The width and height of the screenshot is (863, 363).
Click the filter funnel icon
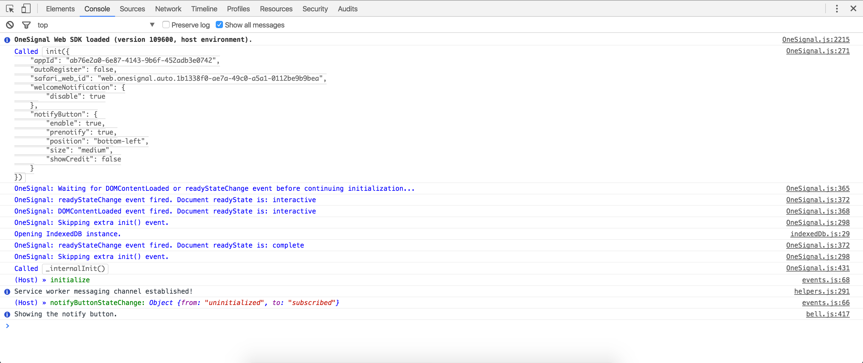click(x=26, y=25)
